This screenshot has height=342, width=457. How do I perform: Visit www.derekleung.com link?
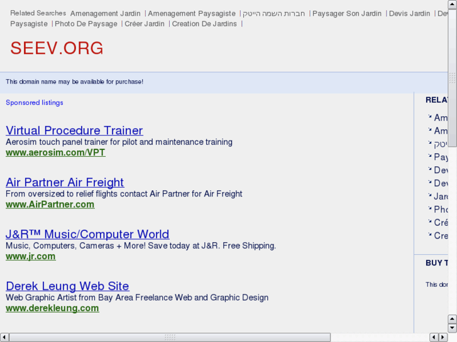point(52,308)
